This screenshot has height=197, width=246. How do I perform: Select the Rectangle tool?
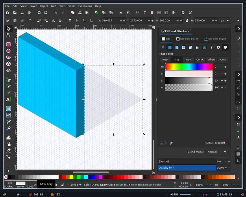pos(9,44)
